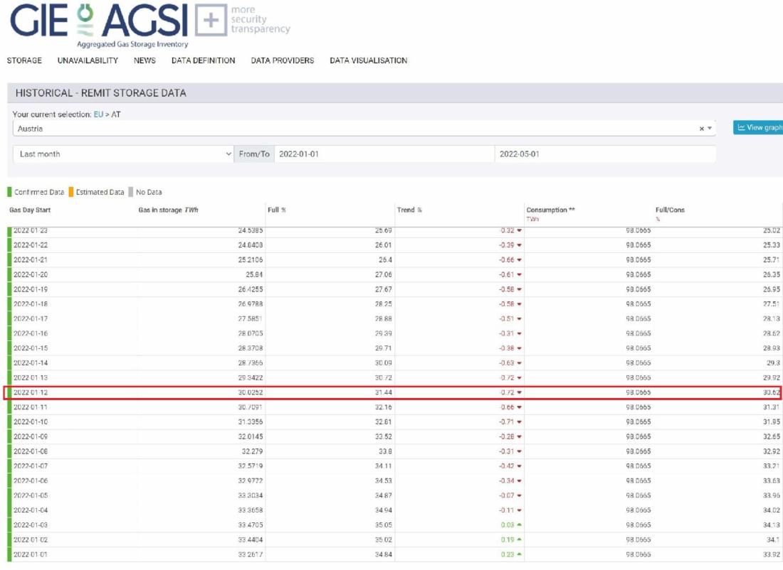This screenshot has height=570, width=783.
Task: Click the Gas Day Start column header
Action: (30, 210)
